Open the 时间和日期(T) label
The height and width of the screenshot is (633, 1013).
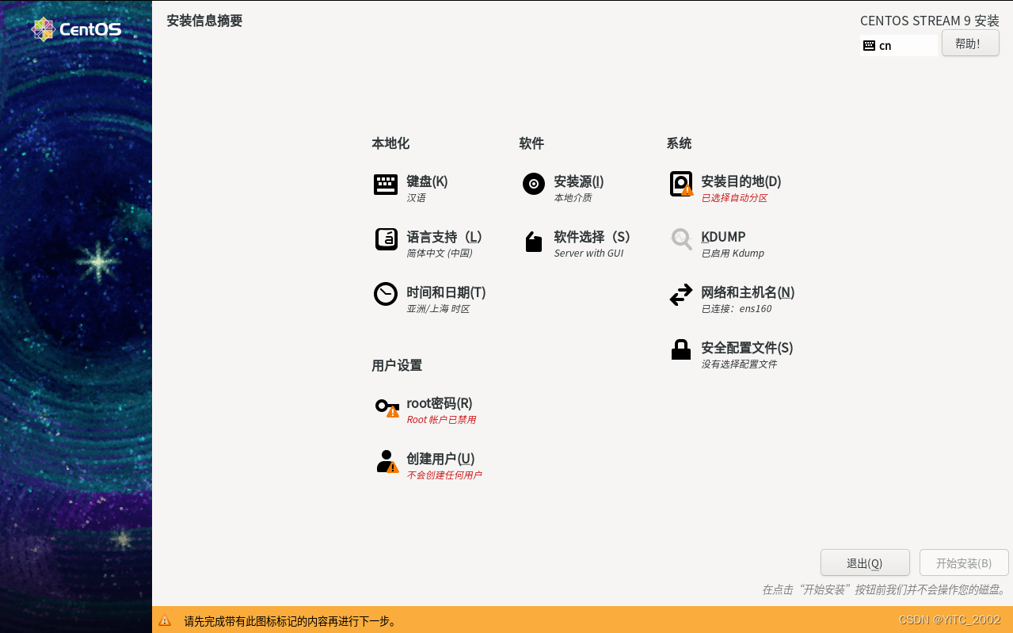click(x=446, y=292)
